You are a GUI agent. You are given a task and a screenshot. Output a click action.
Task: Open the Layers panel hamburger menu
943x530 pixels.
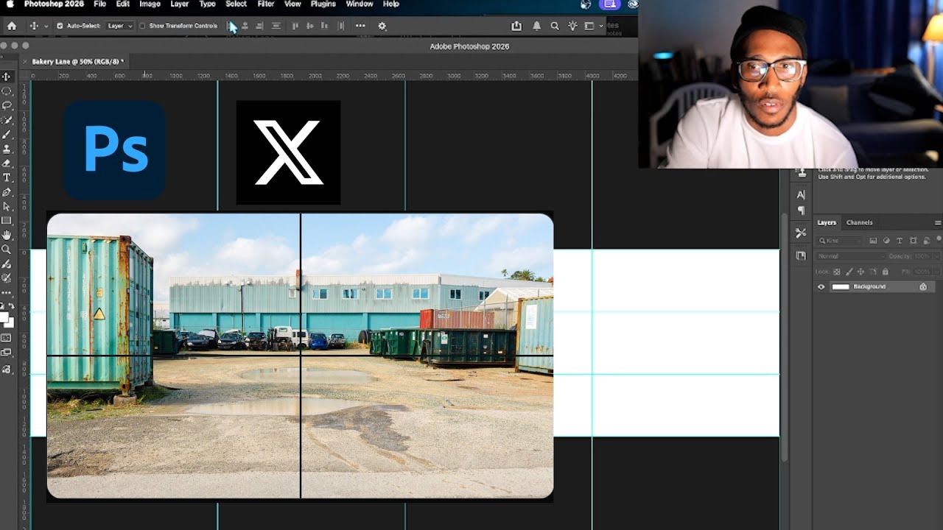[x=938, y=222]
